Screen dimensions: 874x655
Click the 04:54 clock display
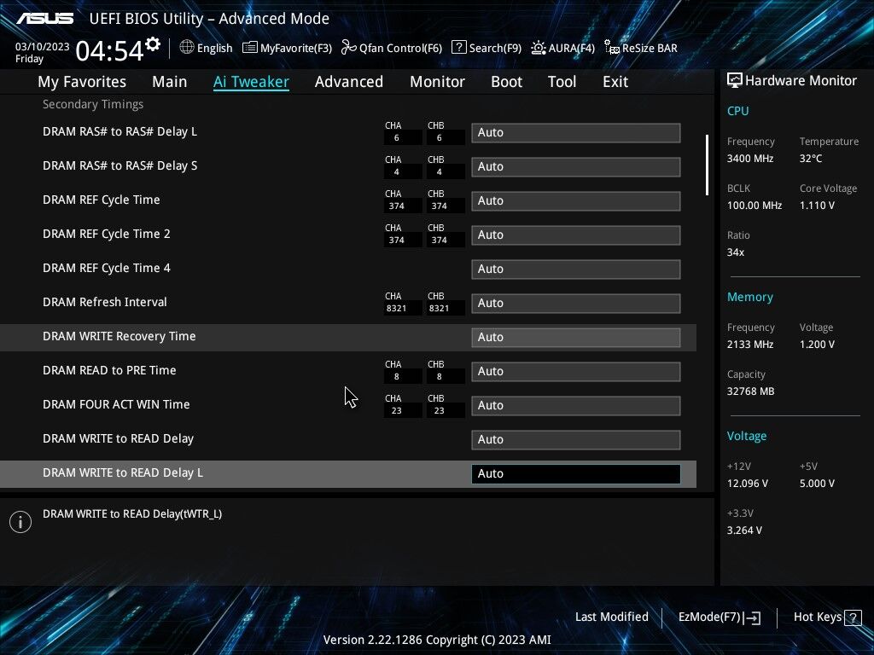[109, 50]
